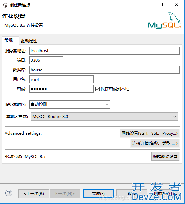
Task: Open the local client MySQL Router 8.0 dropdown
Action: pos(104,116)
